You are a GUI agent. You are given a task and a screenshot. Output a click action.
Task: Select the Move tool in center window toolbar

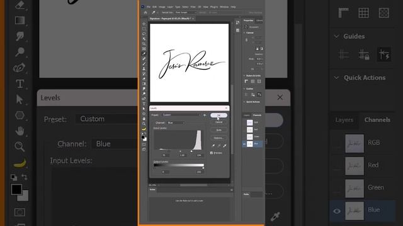[x=144, y=24]
